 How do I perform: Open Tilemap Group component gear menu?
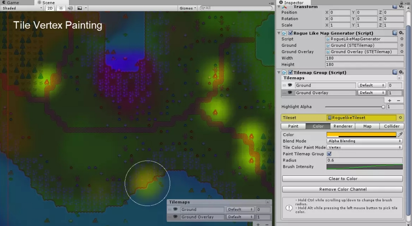tap(401, 72)
